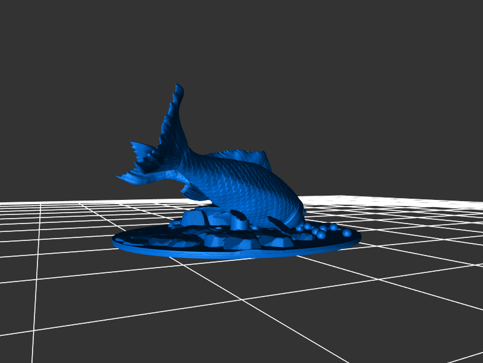The width and height of the screenshot is (483, 363).
Task: Select the cylindrical stump on the base
Action: [x=240, y=222]
